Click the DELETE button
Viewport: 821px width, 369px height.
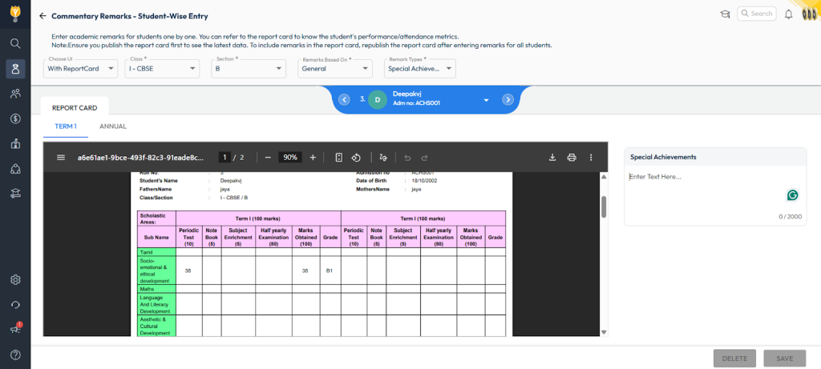(x=734, y=358)
